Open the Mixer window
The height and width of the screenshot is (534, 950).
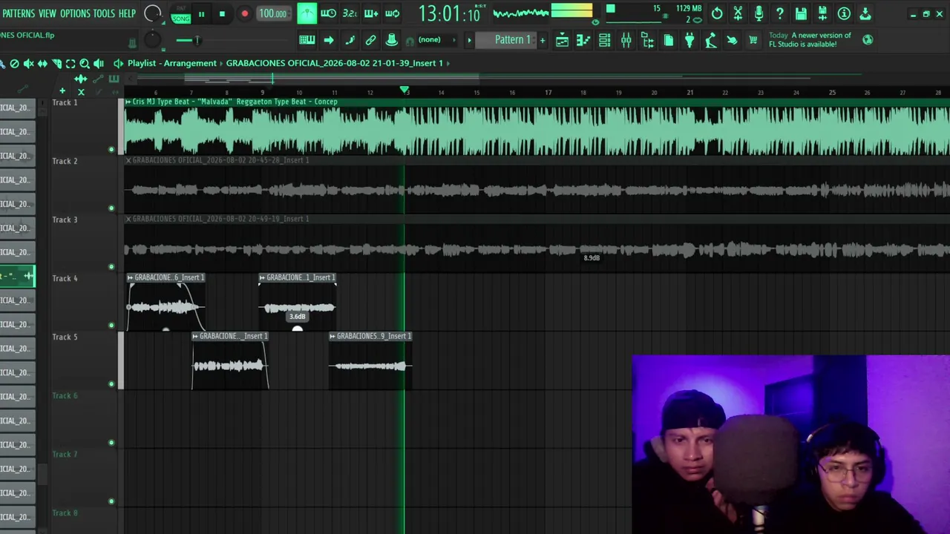626,40
